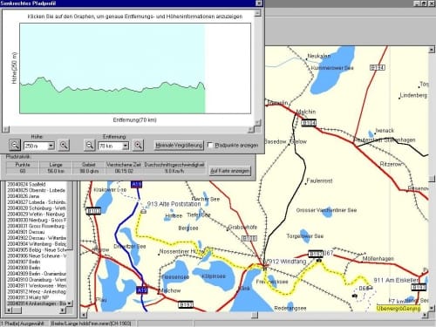Select track 20040901 Dessau
The image size is (436, 327).
tap(25, 232)
